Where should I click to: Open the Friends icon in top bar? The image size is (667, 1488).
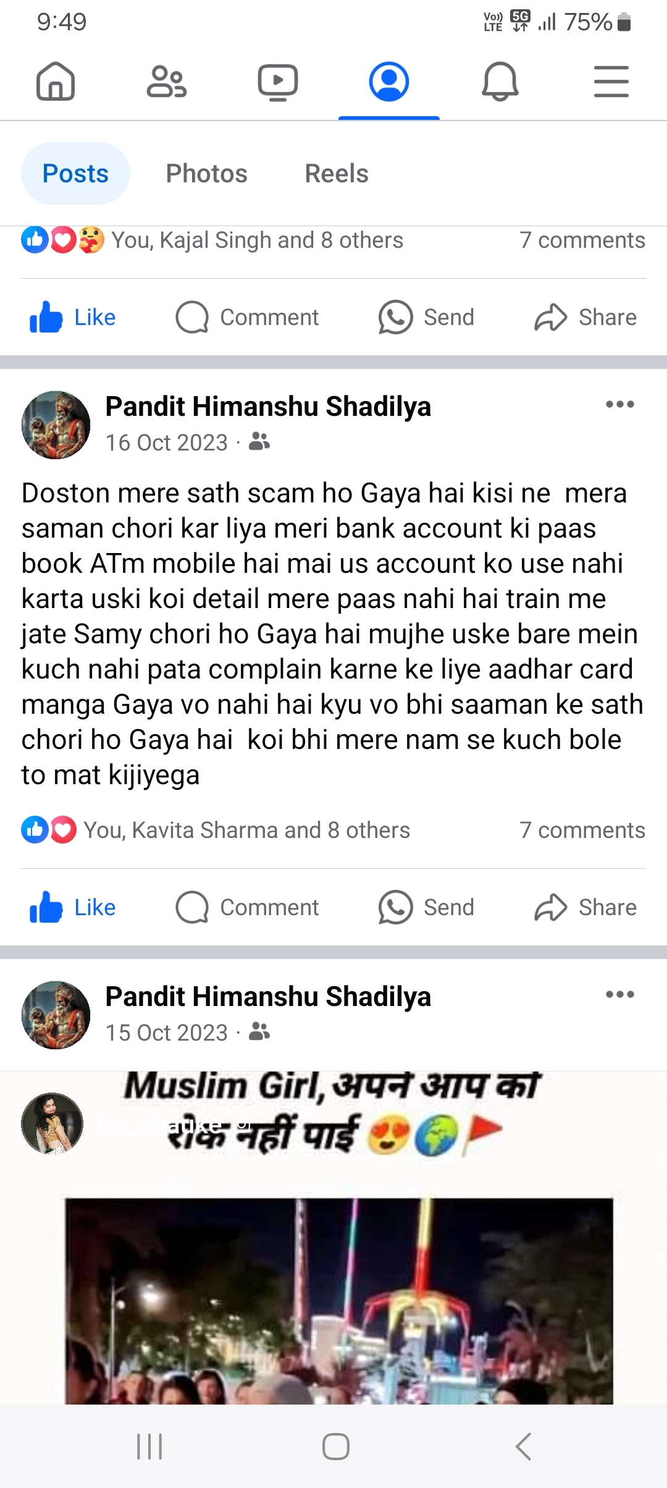(x=167, y=82)
